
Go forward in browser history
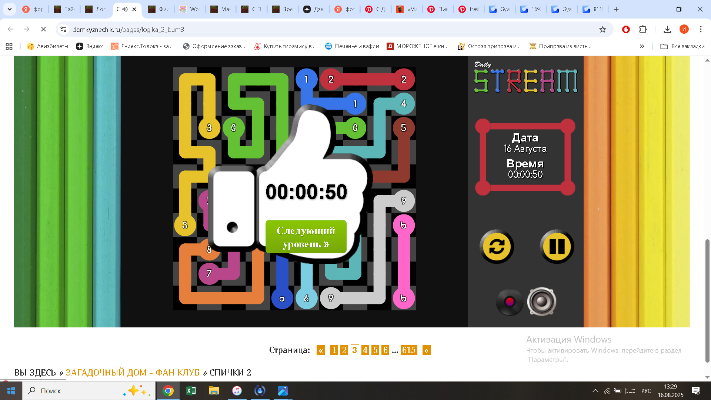pos(27,29)
